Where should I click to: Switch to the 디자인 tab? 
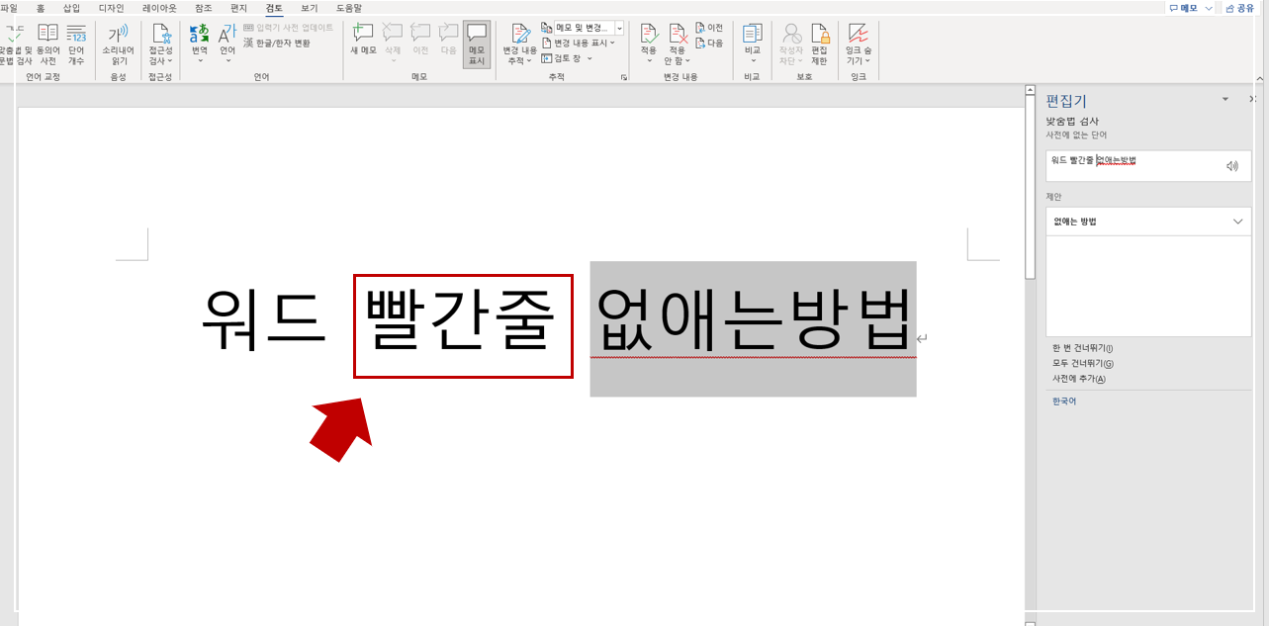click(111, 8)
